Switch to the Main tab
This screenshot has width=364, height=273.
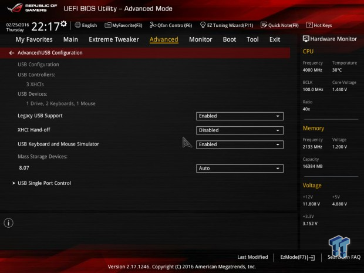point(70,39)
